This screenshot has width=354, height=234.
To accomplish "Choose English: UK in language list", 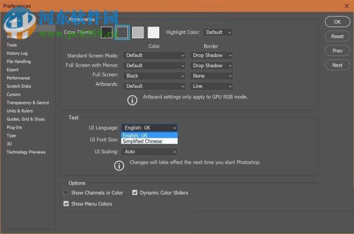I will pyautogui.click(x=149, y=136).
